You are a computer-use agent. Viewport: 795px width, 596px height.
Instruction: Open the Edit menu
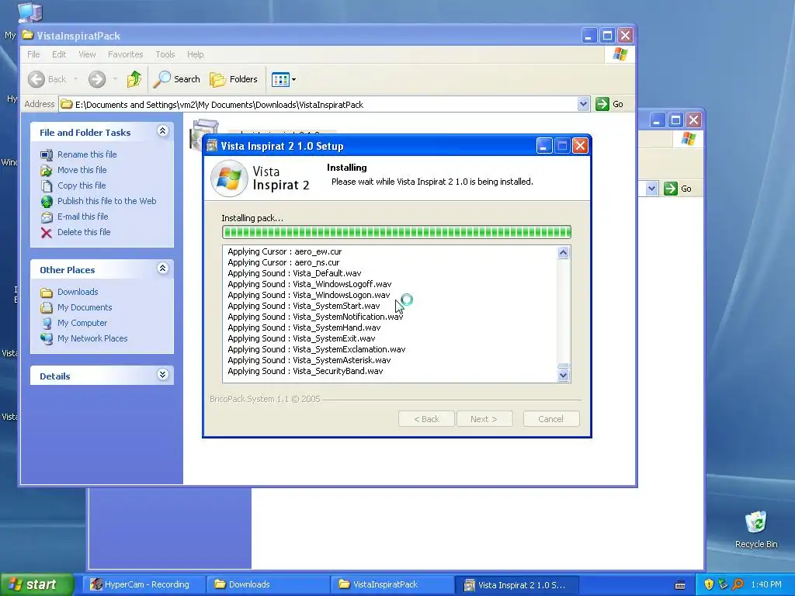click(x=59, y=54)
